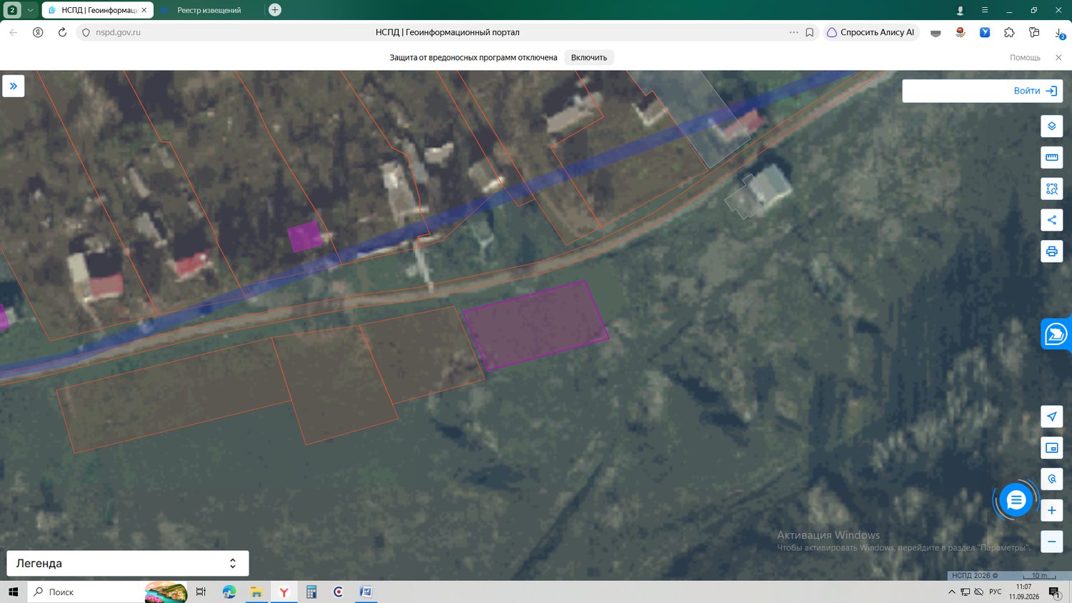Click the small purple parcel near houses
1072x603 pixels.
click(305, 236)
